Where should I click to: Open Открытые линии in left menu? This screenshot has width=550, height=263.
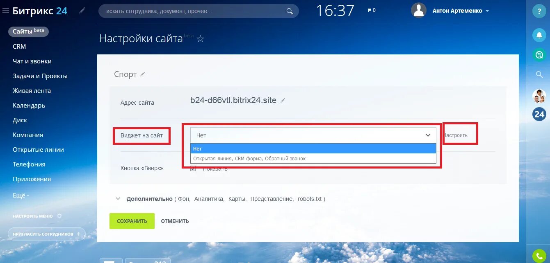click(38, 150)
